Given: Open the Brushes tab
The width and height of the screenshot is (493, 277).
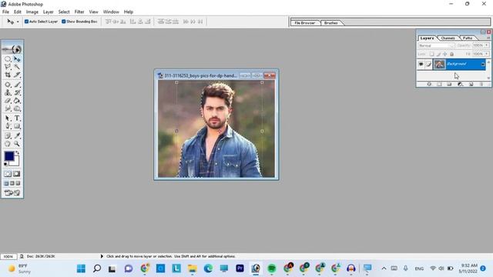Looking at the screenshot, I should [x=330, y=23].
